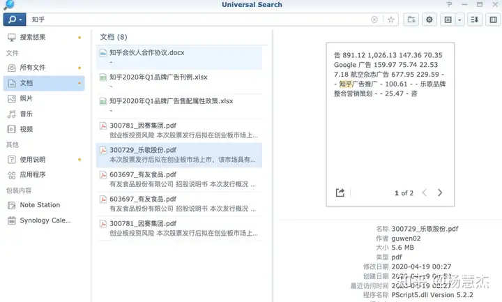Screen dimensions: 502x302
Task: Click the sort order toolbar icon
Action: pyautogui.click(x=475, y=20)
